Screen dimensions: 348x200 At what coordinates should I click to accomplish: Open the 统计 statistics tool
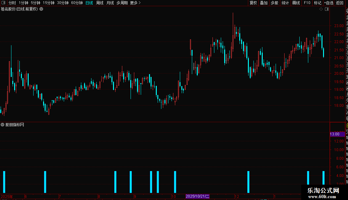click(285, 3)
